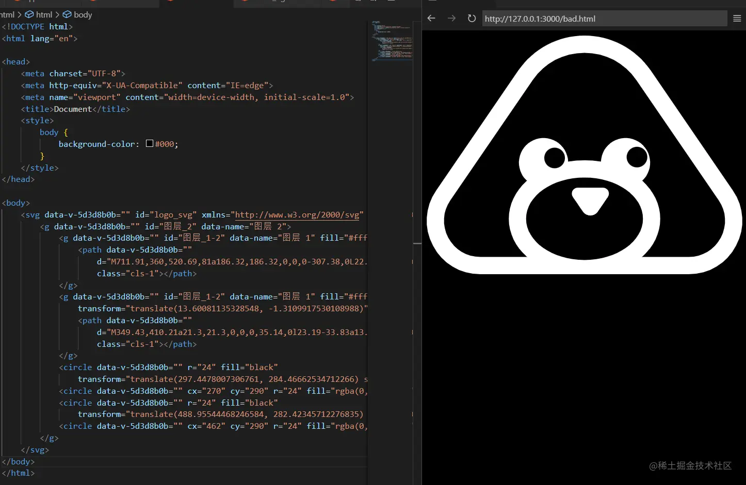
Task: Click the closing </svg> tag
Action: coord(35,450)
